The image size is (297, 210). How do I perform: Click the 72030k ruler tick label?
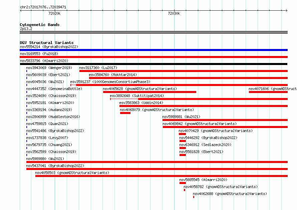point(174,13)
